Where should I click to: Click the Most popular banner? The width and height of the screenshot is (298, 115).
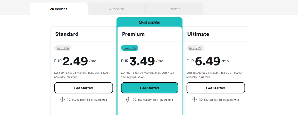[149, 22]
